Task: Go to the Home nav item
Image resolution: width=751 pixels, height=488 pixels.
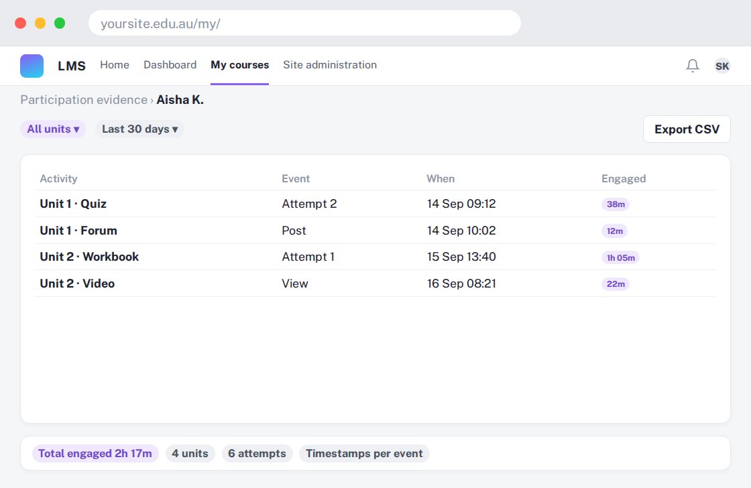Action: click(x=115, y=64)
